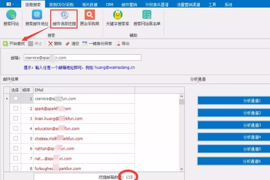Tick checkbox for row 1 email
Image resolution: width=270 pixels, height=180 pixels.
pos(16,98)
